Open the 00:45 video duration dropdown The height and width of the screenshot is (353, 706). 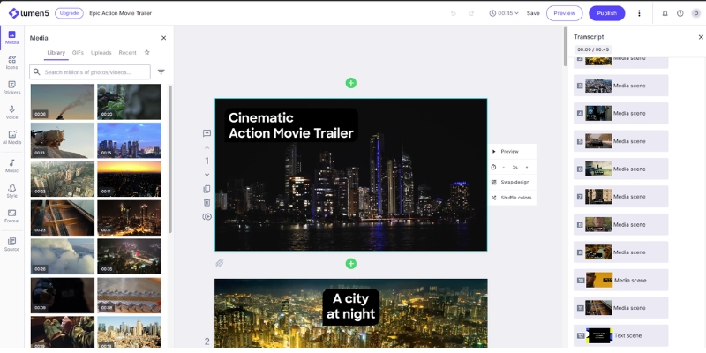(x=504, y=13)
